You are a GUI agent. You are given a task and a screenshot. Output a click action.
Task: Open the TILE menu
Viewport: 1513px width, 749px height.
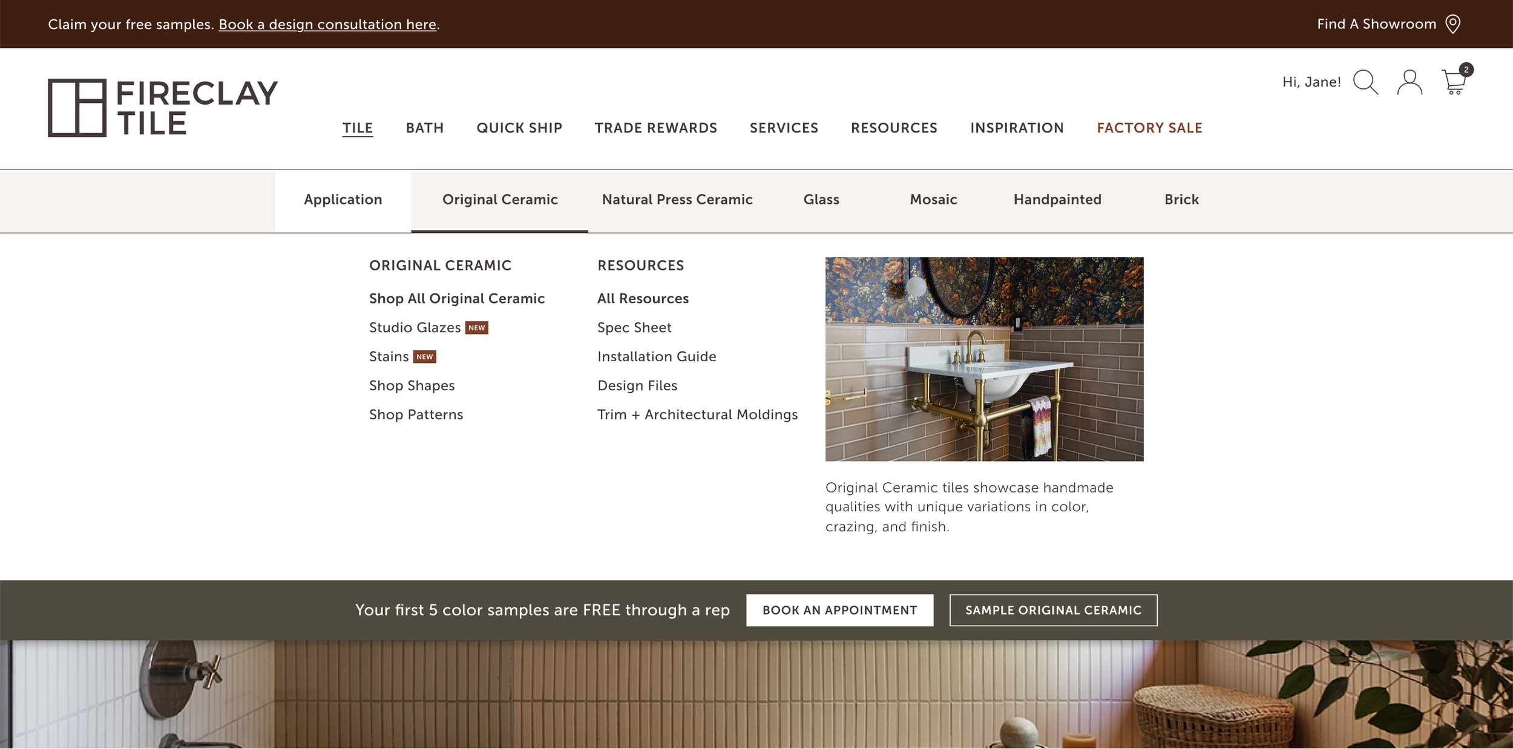coord(358,128)
